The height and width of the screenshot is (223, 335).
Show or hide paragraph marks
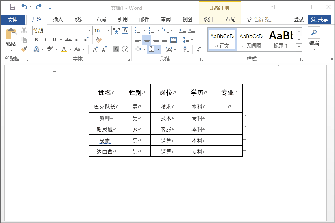(199, 49)
